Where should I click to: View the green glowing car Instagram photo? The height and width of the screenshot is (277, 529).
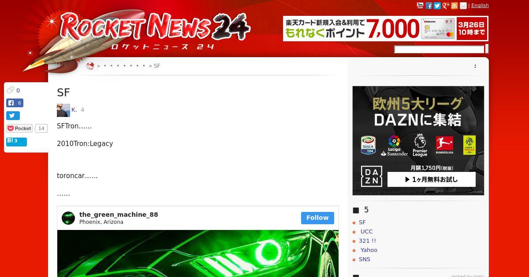pyautogui.click(x=198, y=253)
